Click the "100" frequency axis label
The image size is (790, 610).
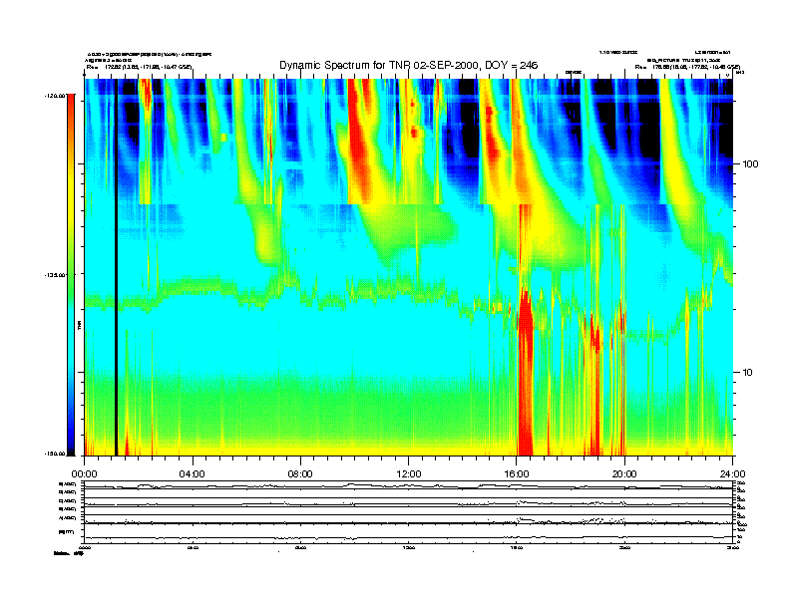click(x=750, y=164)
